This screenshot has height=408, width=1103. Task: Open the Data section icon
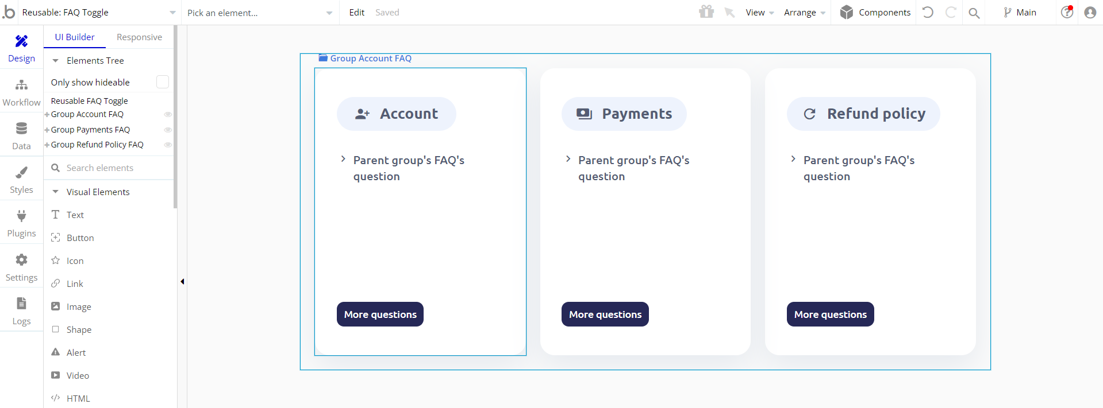(x=21, y=129)
